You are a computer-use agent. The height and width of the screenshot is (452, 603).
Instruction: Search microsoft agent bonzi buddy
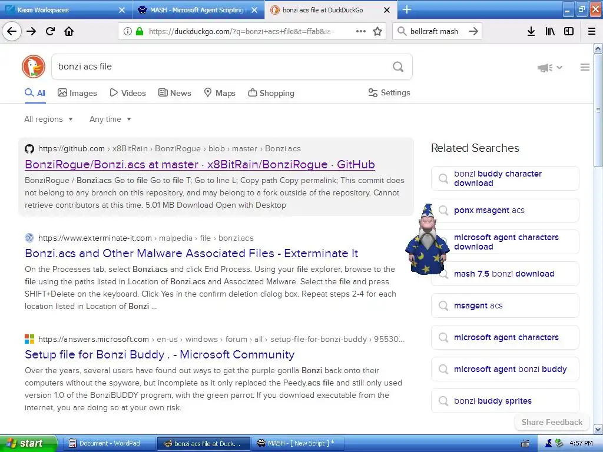(x=505, y=369)
